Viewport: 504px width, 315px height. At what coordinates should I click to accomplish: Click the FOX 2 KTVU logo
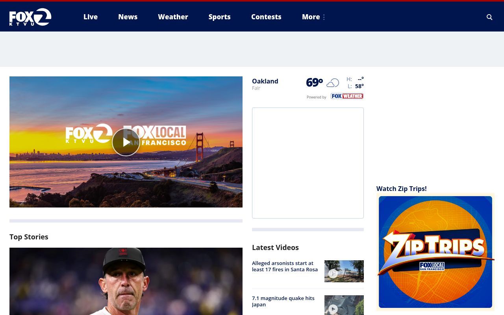[x=30, y=17]
